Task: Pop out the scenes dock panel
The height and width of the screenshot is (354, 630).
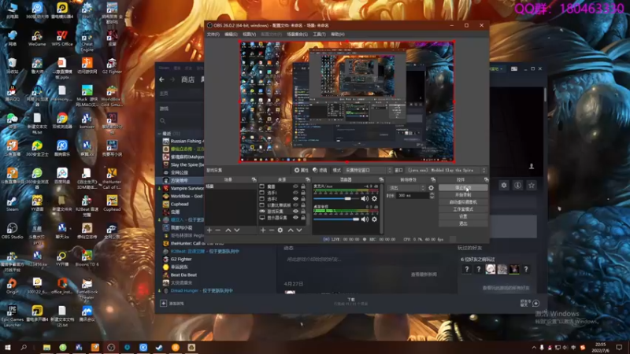Action: [254, 179]
